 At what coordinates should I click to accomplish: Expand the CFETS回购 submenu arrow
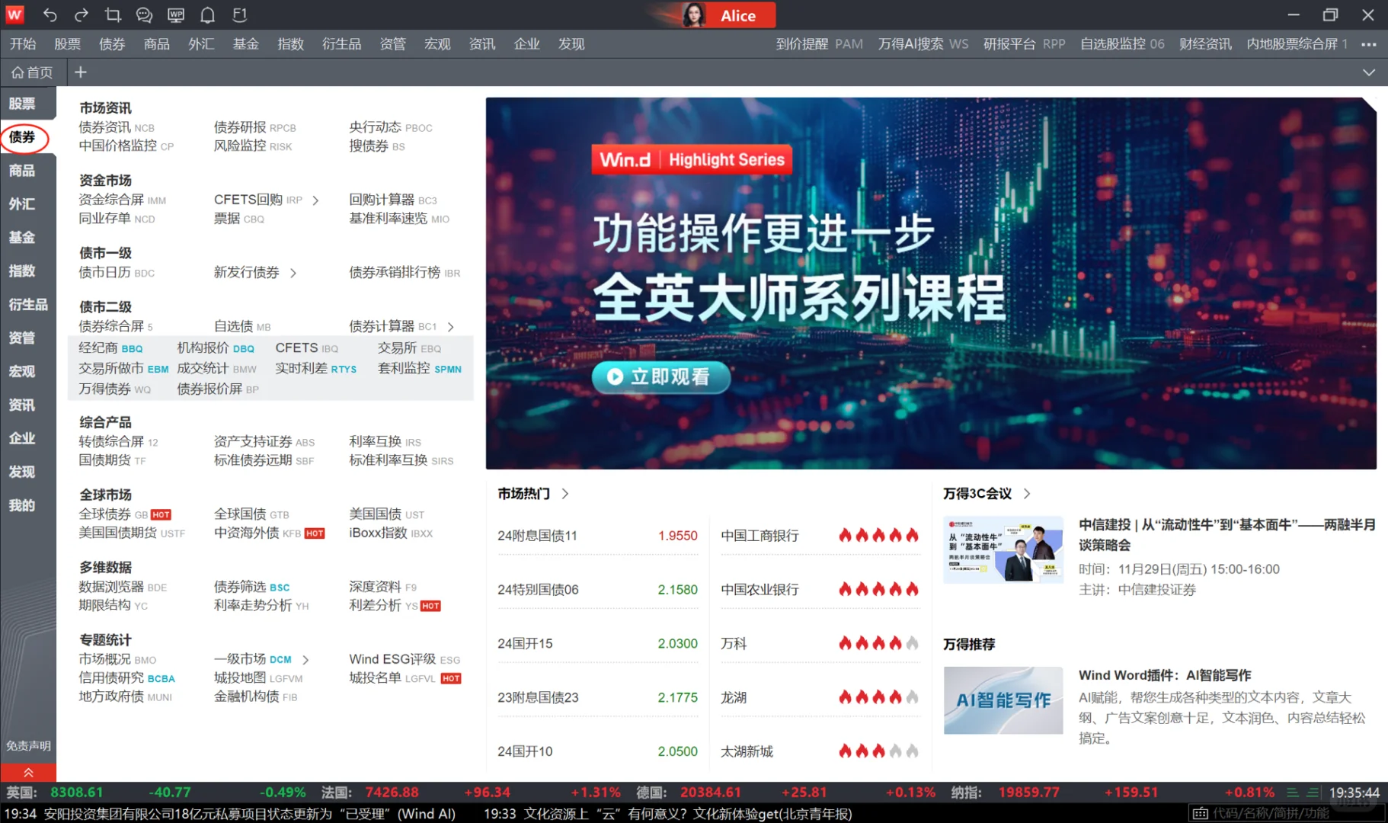(315, 200)
